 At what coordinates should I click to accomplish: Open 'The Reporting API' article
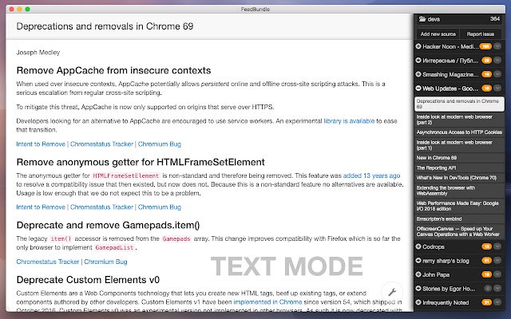tap(459, 167)
